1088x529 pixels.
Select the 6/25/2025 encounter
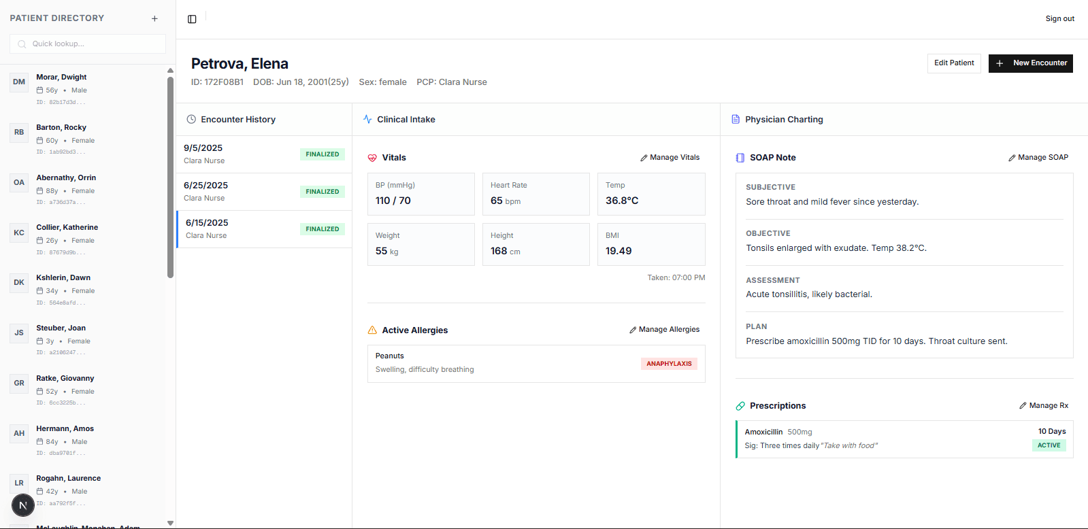point(264,192)
